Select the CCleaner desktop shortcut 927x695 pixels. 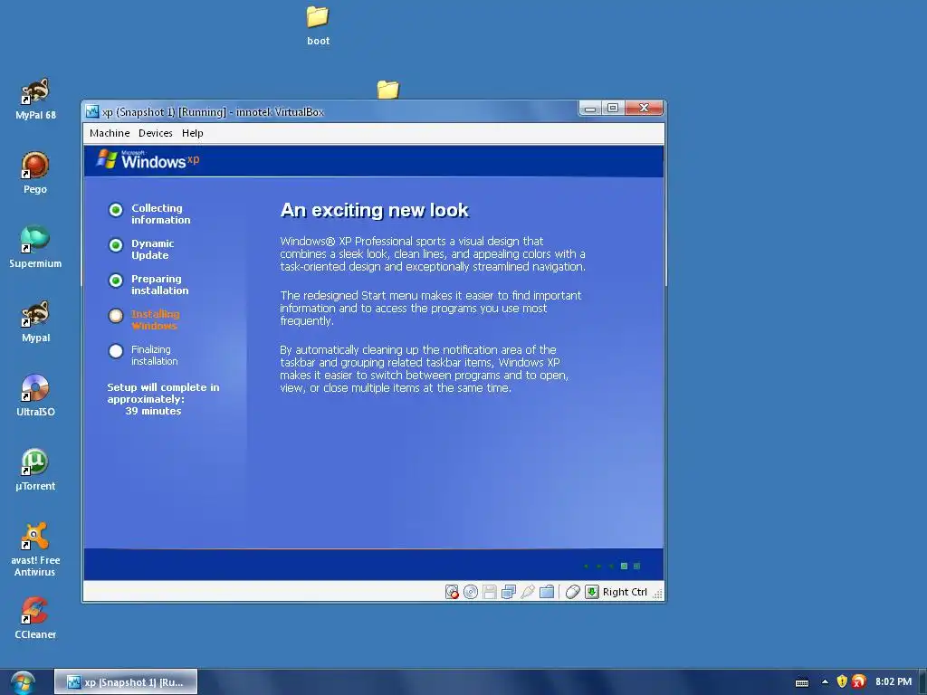tap(35, 618)
